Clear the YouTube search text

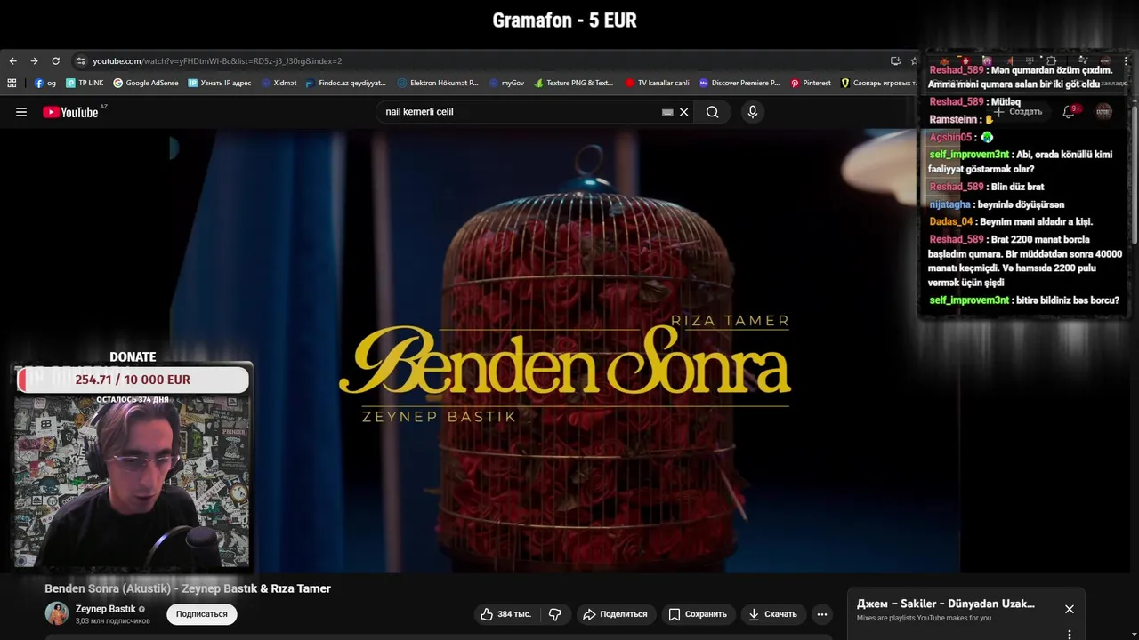tap(683, 112)
